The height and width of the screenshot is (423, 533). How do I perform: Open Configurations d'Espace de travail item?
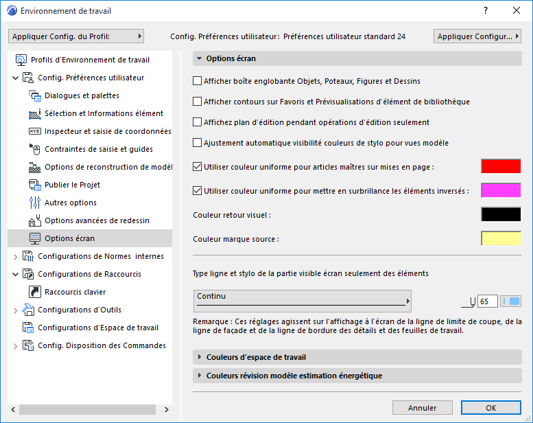pyautogui.click(x=97, y=328)
